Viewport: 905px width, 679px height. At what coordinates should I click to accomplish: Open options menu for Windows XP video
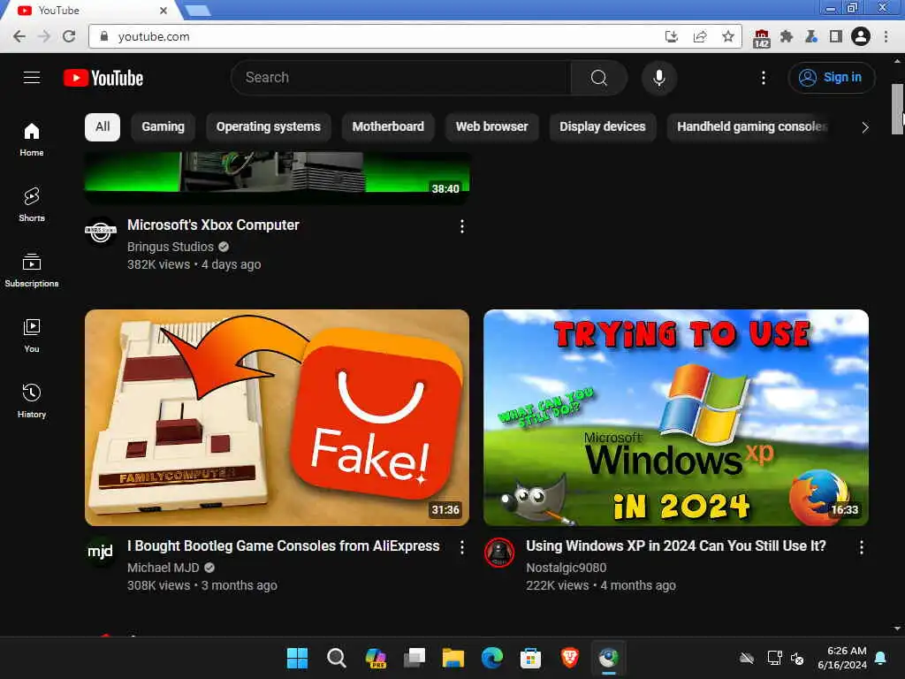(861, 547)
